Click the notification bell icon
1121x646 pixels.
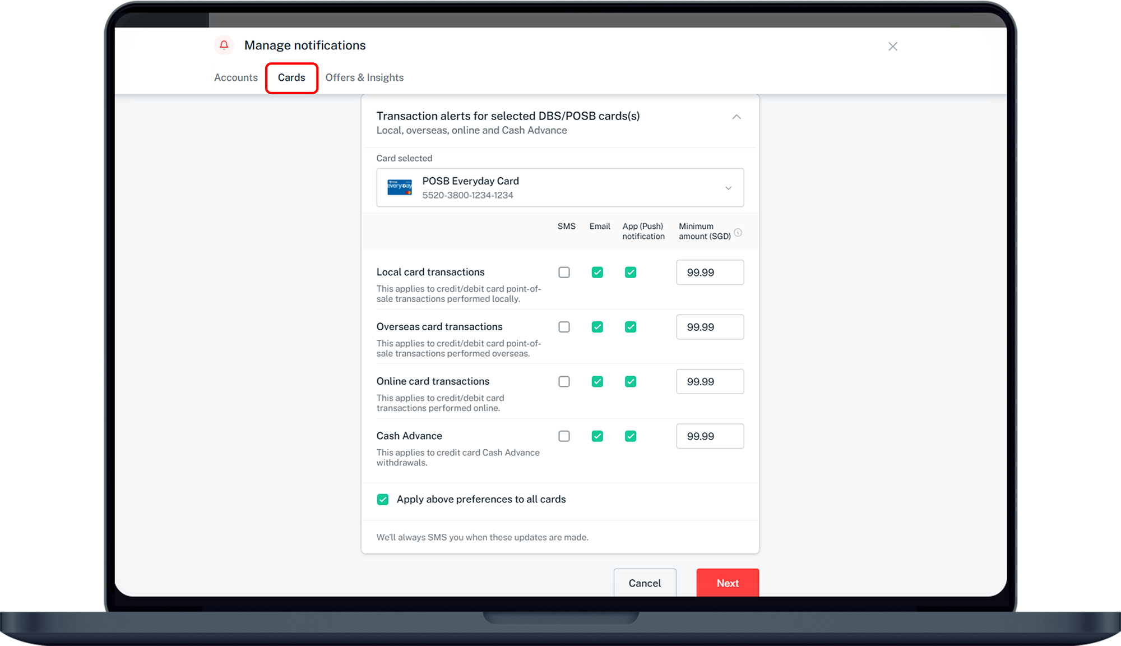pyautogui.click(x=224, y=45)
